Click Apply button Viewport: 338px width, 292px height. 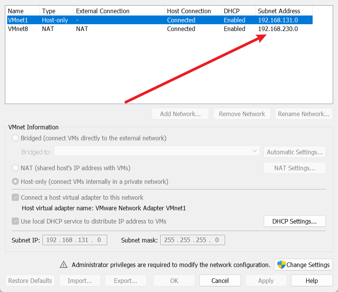click(x=266, y=281)
